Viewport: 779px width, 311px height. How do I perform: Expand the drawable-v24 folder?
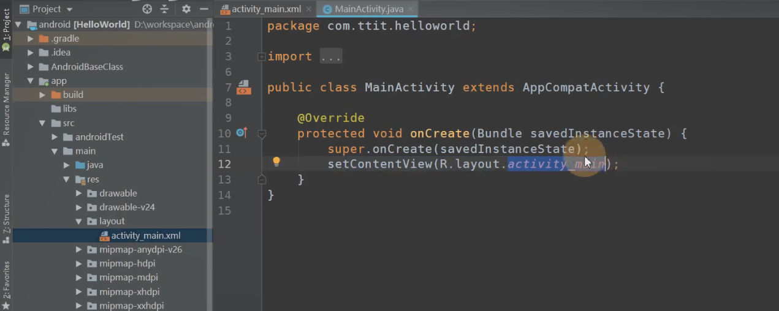point(79,208)
